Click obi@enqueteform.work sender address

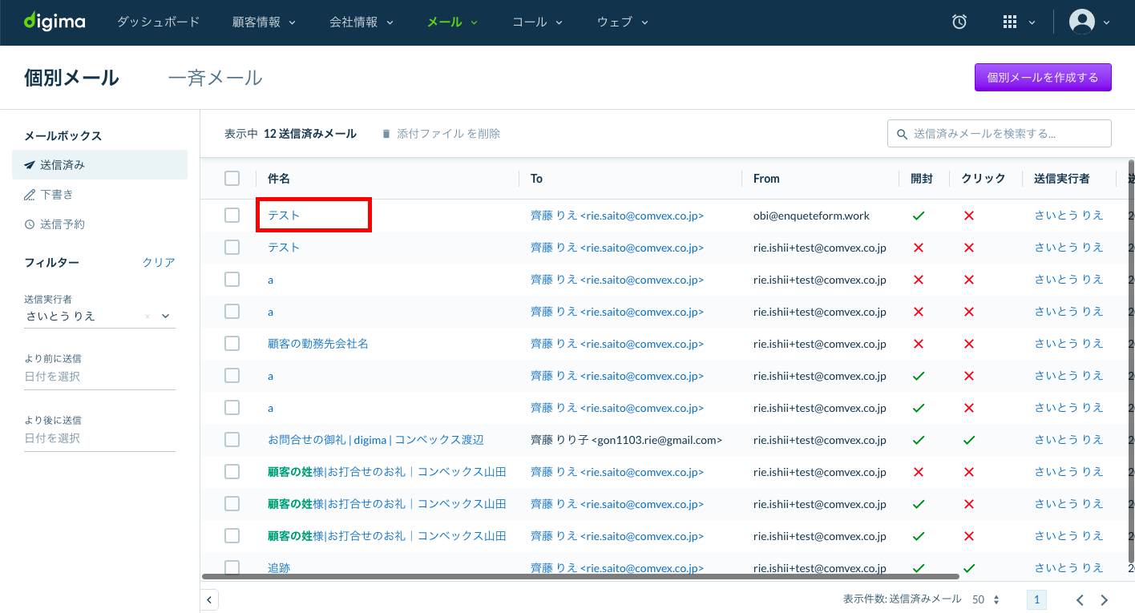811,216
